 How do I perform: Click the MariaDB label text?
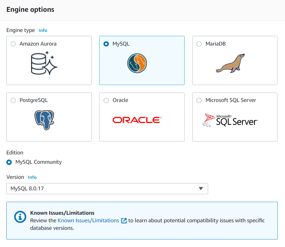(x=216, y=44)
